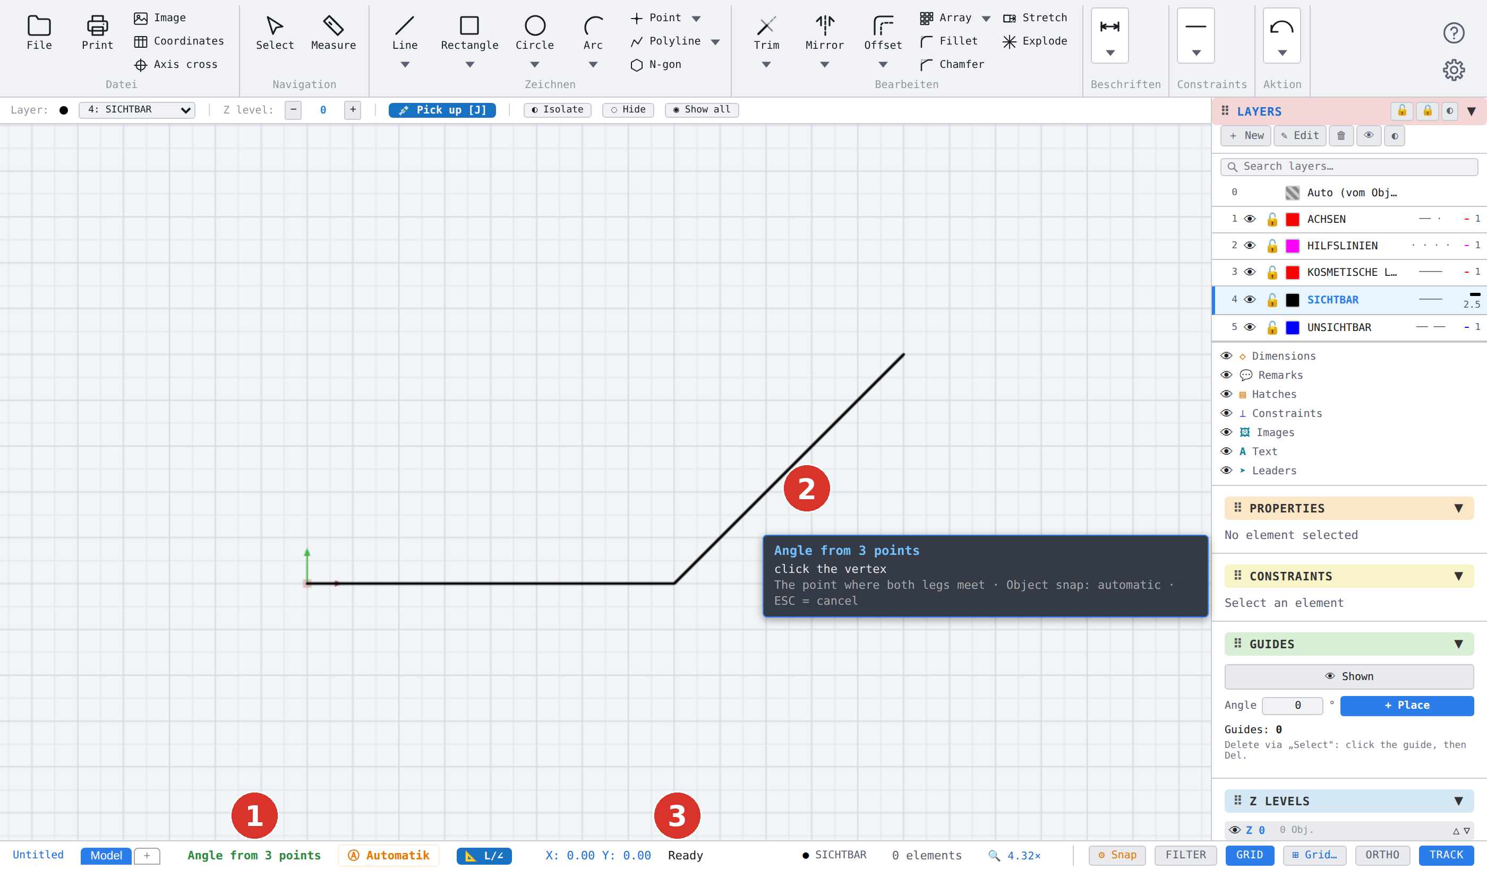The image size is (1487, 870).
Task: Click the Isolate button
Action: click(557, 110)
